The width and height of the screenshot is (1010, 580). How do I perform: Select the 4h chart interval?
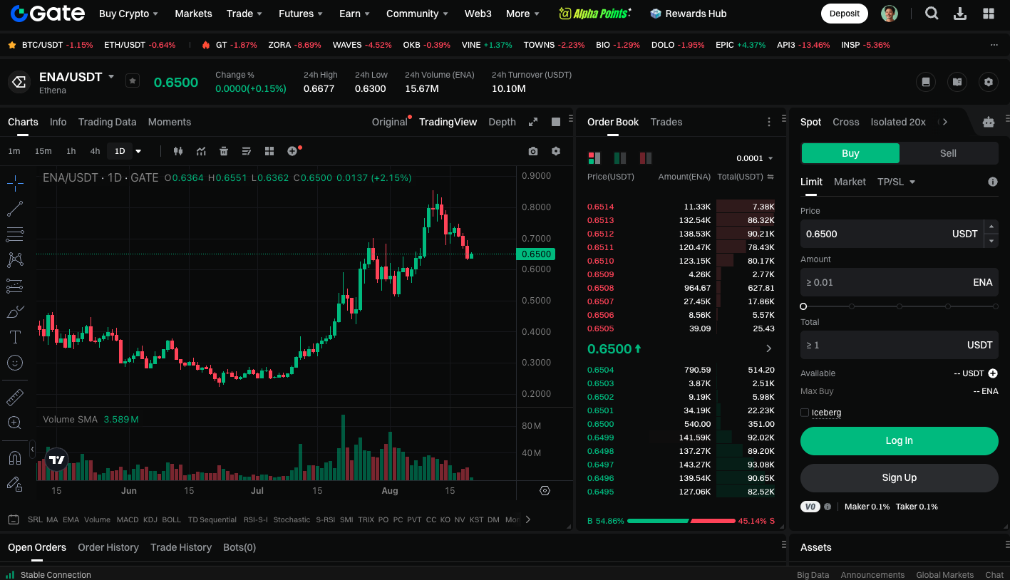95,151
